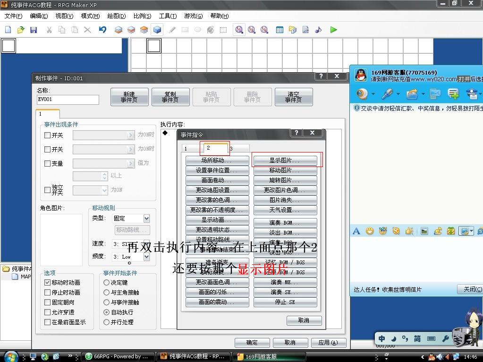Uncheck the 移动时动画 option
This screenshot has height=362, width=483.
pos(47,282)
